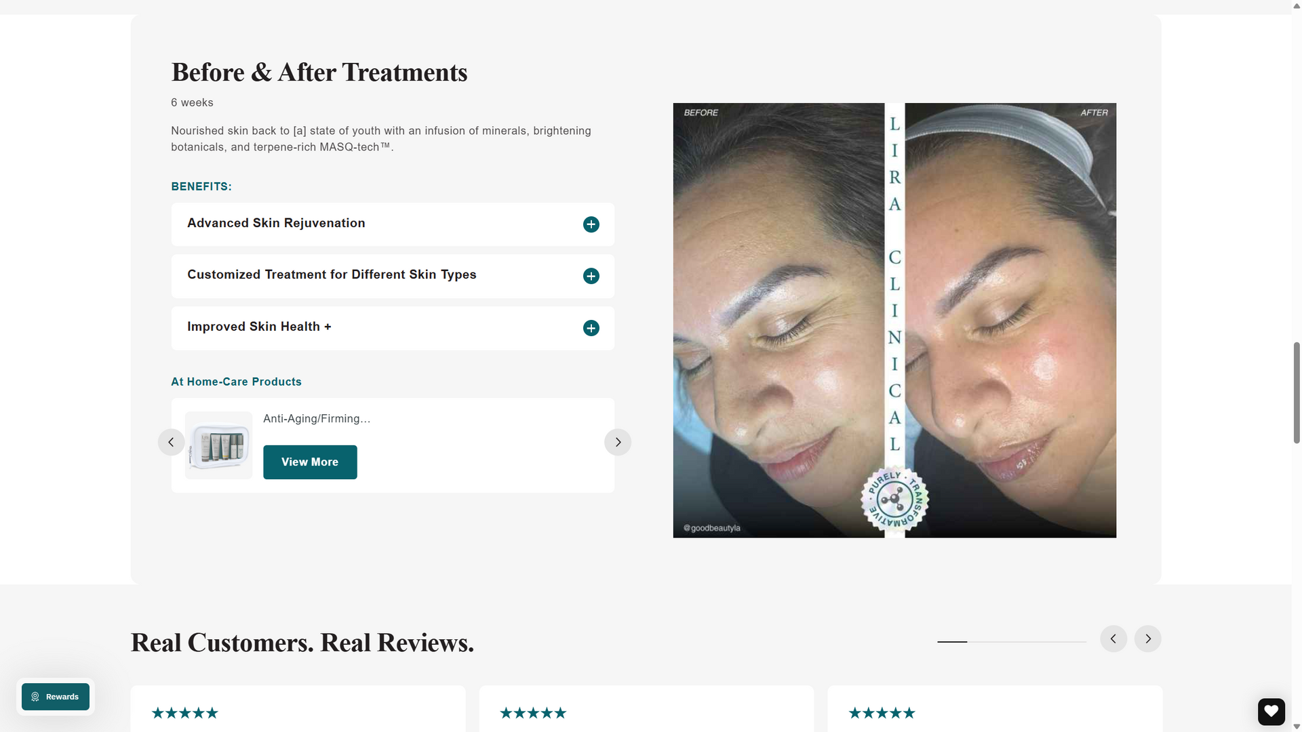Viewport: 1302px width, 732px height.
Task: Open Advanced Skin Rejuvenation accordion row
Action: (x=393, y=224)
